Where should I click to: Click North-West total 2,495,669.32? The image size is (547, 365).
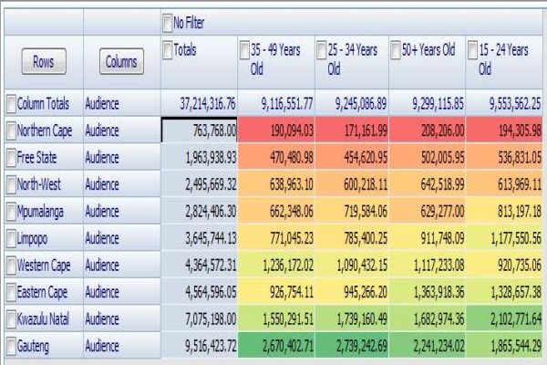point(199,184)
